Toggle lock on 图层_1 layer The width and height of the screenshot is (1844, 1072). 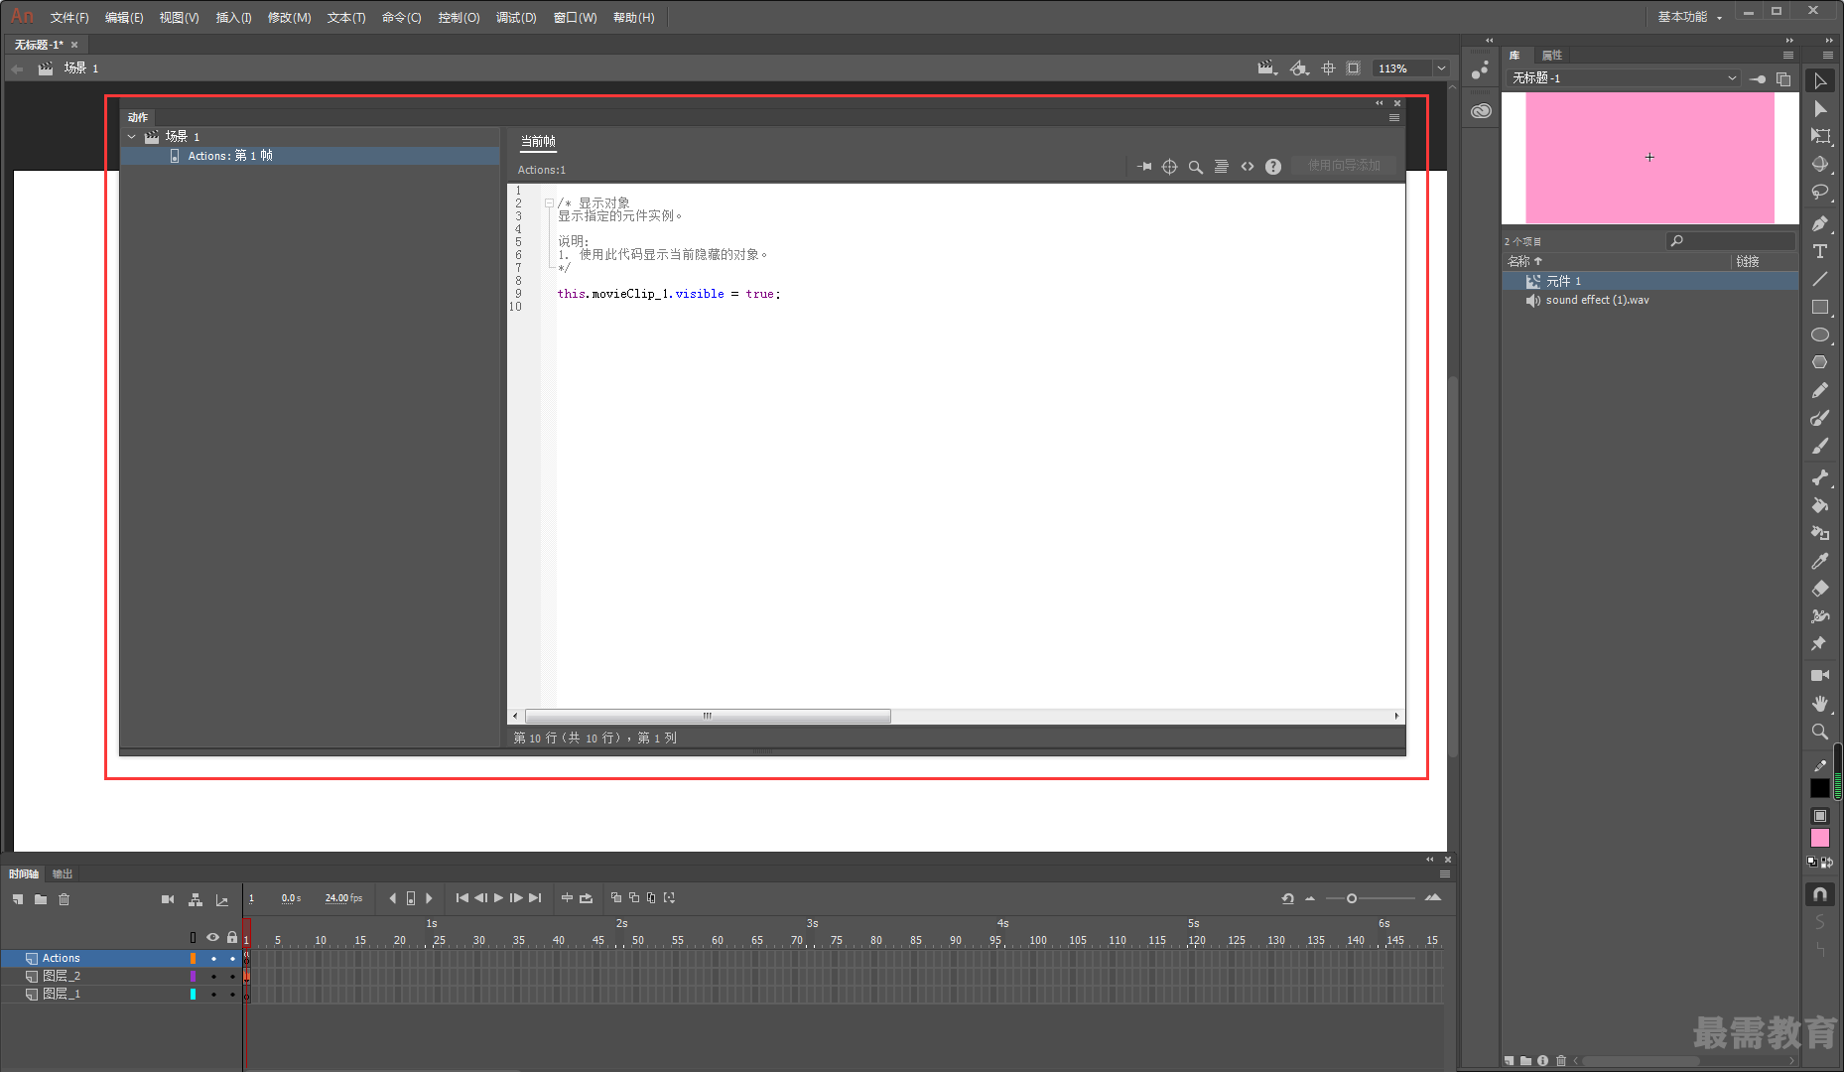(232, 995)
